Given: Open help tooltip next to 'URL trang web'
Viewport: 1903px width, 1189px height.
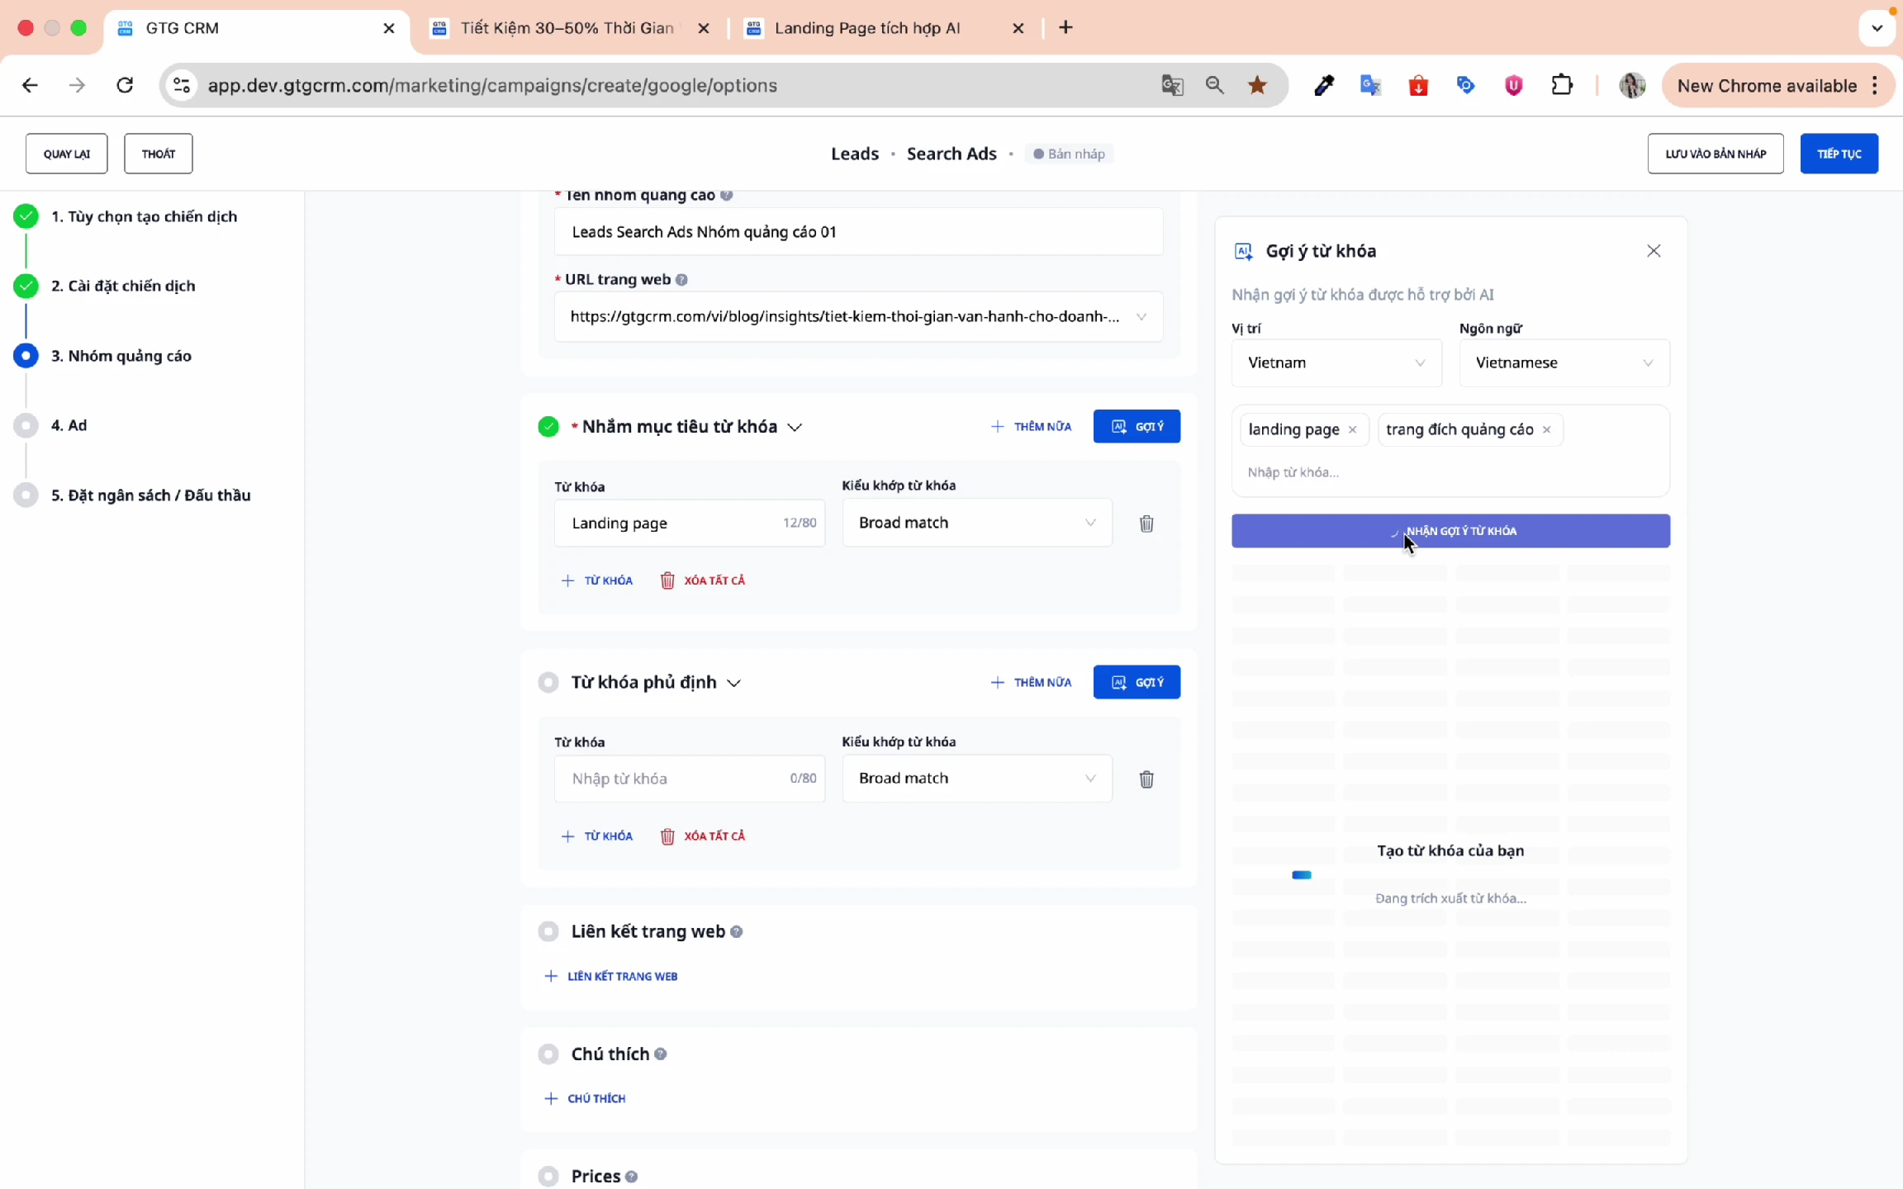Looking at the screenshot, I should tap(681, 279).
